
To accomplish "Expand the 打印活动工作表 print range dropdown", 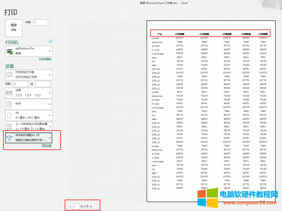I will (x=50, y=75).
